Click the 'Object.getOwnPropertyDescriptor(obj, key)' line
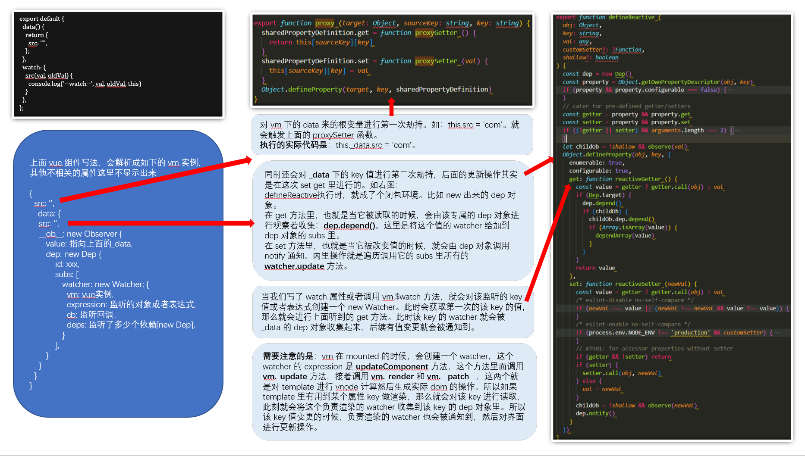The image size is (805, 456). [x=658, y=82]
